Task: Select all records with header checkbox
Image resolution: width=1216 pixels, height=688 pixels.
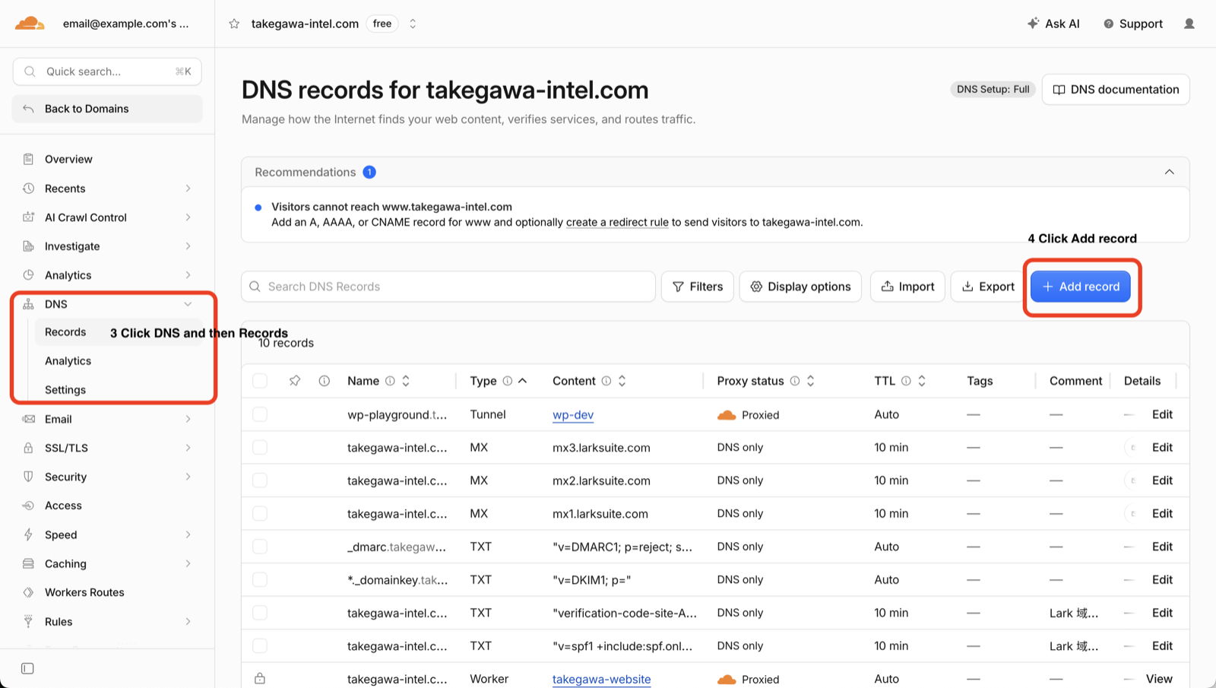Action: pos(260,381)
